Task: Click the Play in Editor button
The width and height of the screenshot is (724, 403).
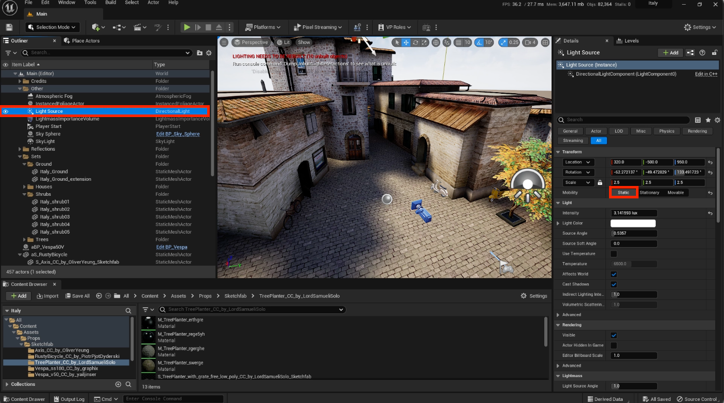Action: click(187, 27)
